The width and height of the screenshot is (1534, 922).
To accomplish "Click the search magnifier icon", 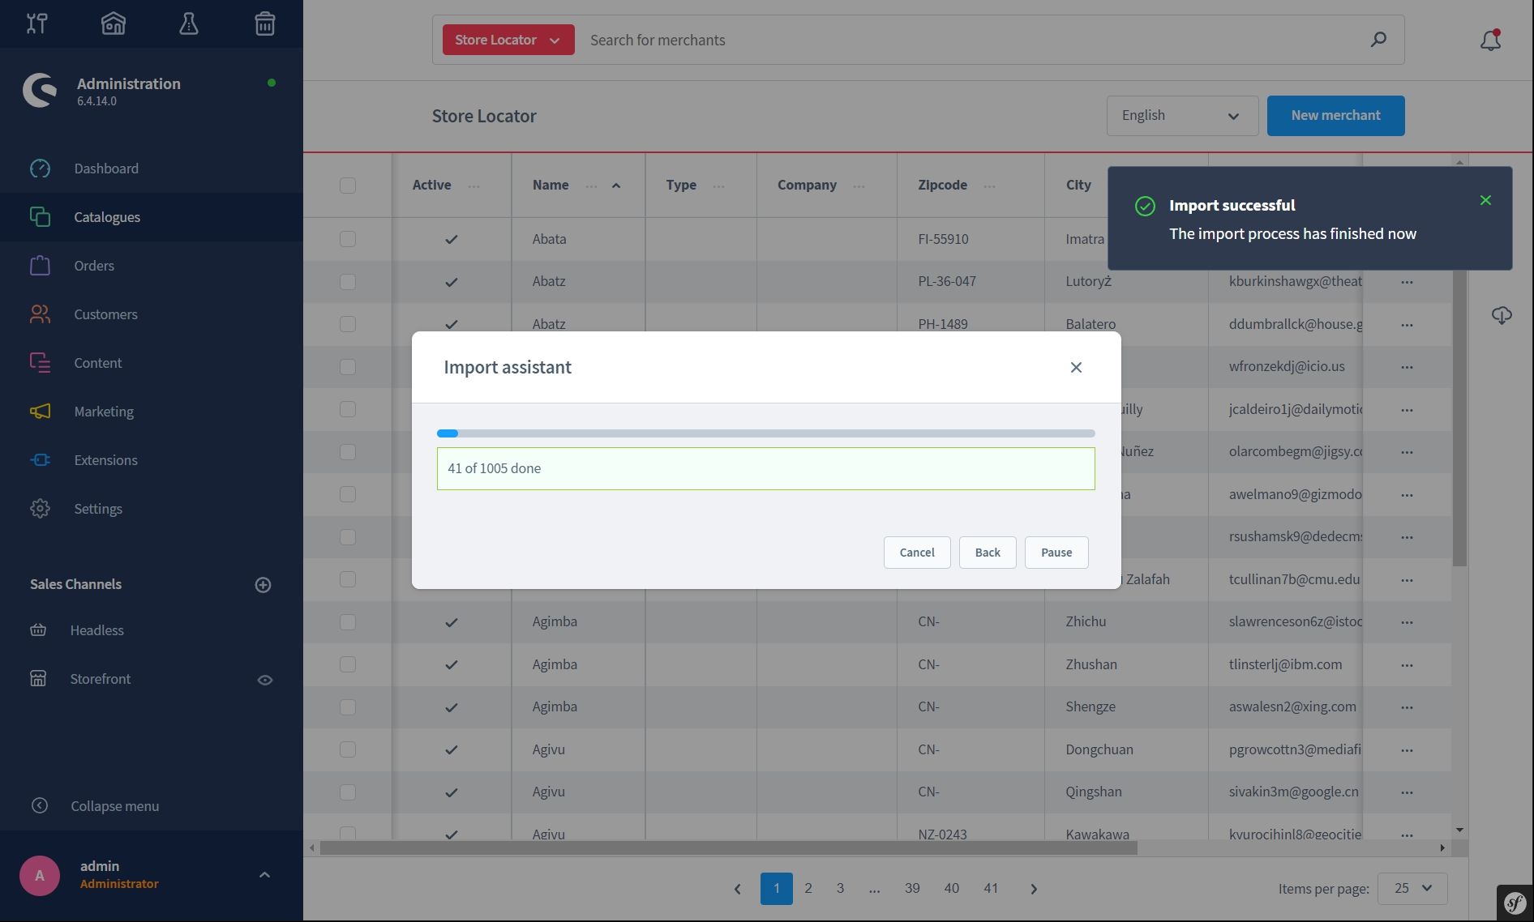I will pyautogui.click(x=1378, y=40).
